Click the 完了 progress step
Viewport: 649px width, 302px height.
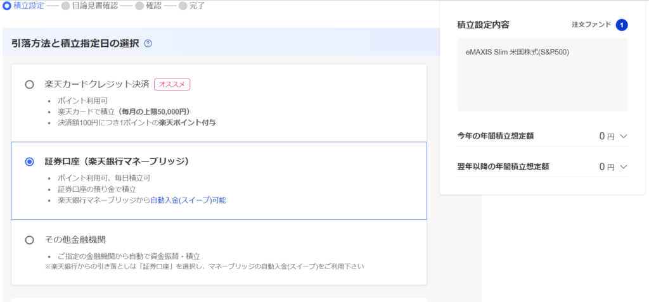coord(191,6)
